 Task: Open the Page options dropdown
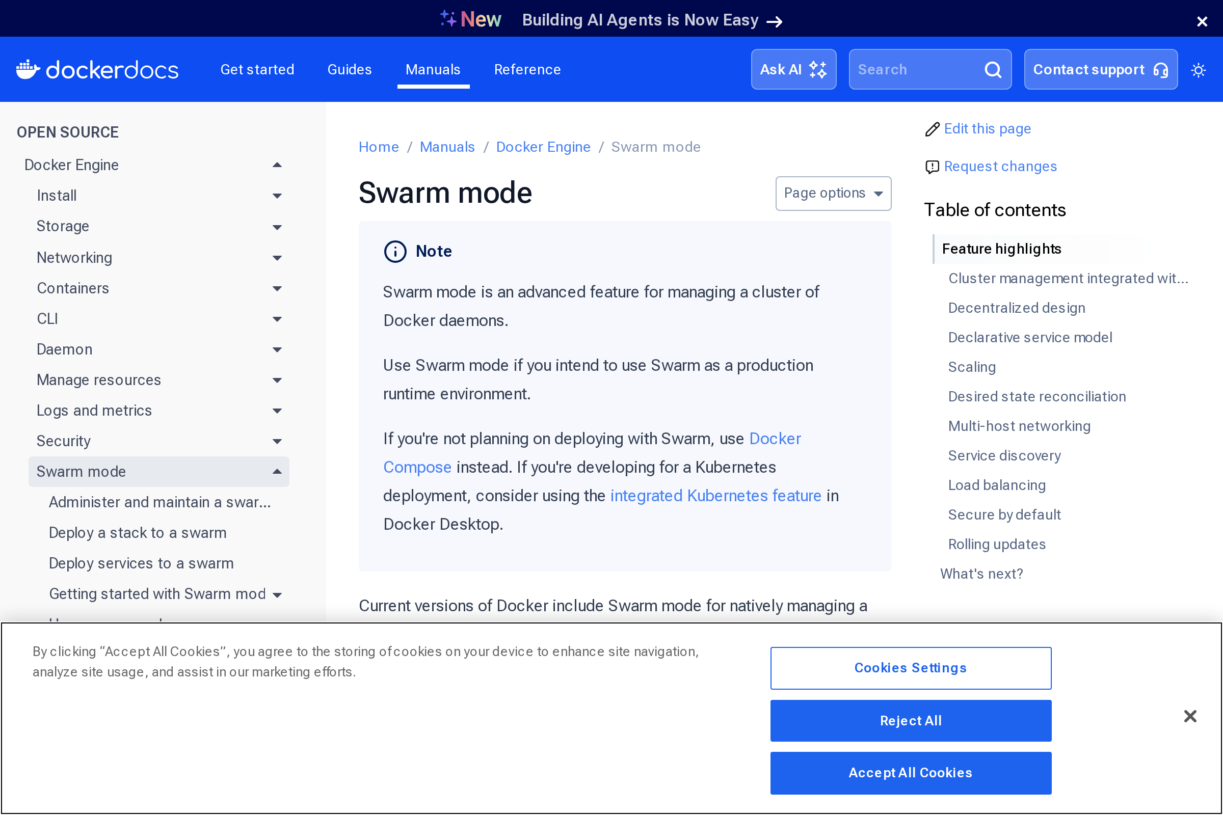click(833, 194)
